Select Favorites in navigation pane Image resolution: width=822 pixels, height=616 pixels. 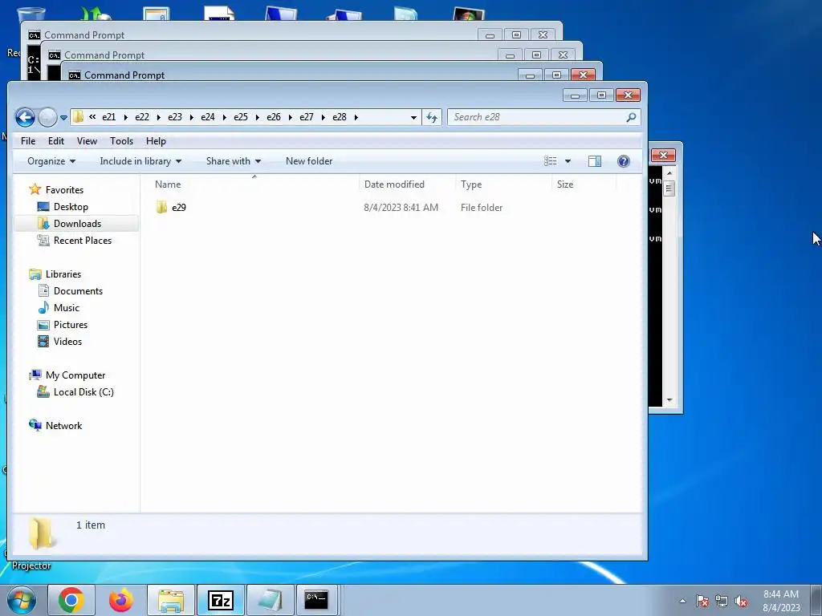click(64, 189)
